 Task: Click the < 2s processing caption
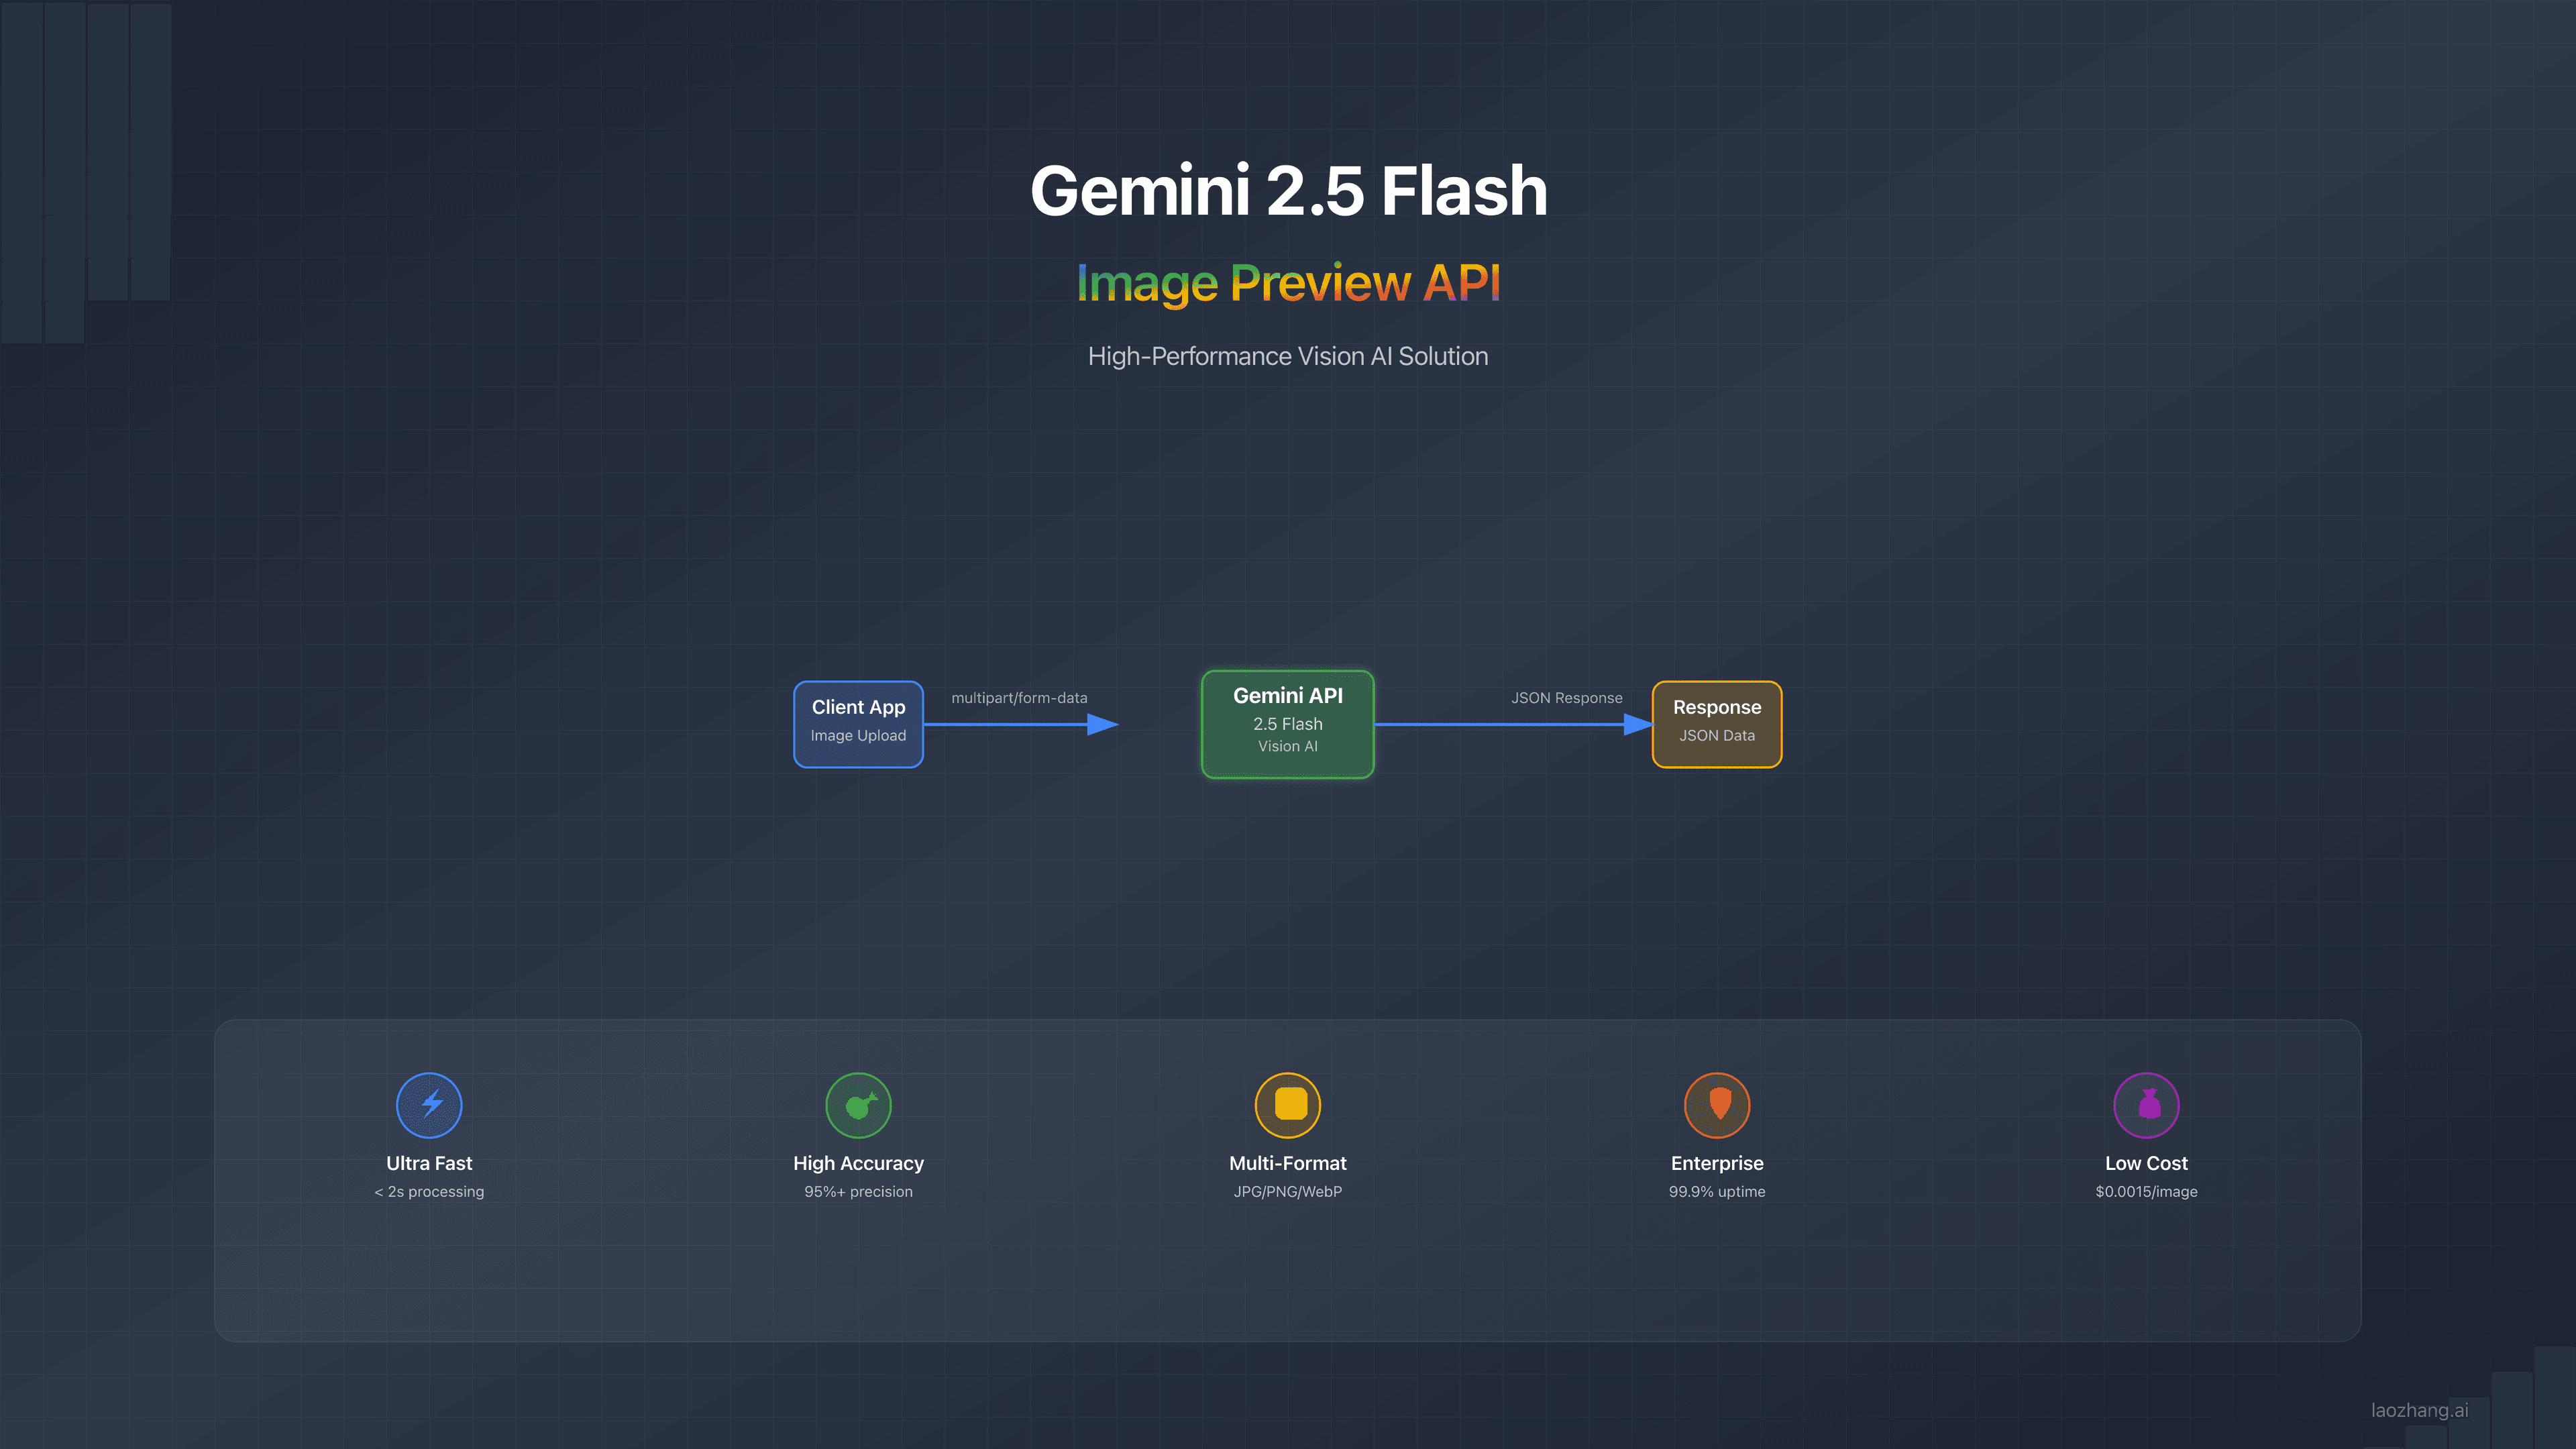click(x=428, y=1191)
